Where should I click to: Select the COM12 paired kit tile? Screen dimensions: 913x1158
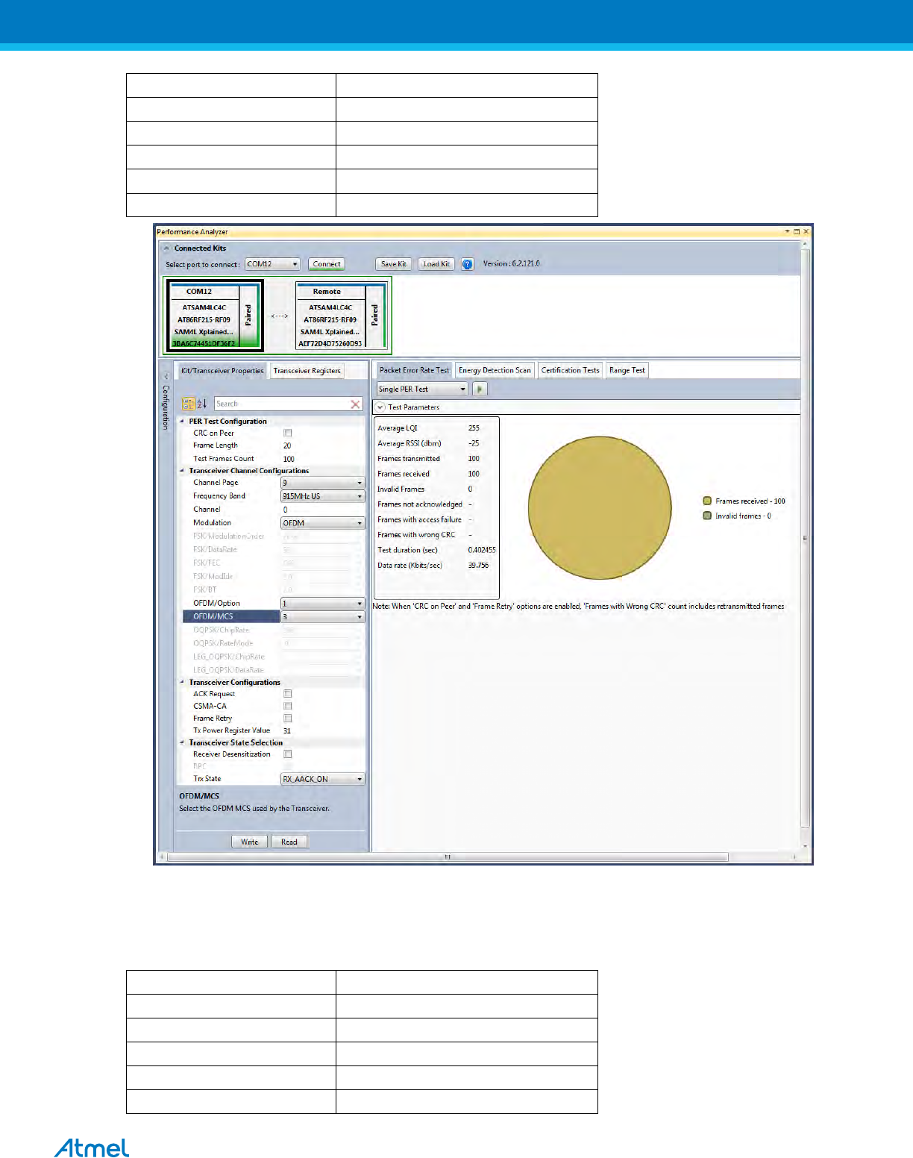click(x=214, y=316)
